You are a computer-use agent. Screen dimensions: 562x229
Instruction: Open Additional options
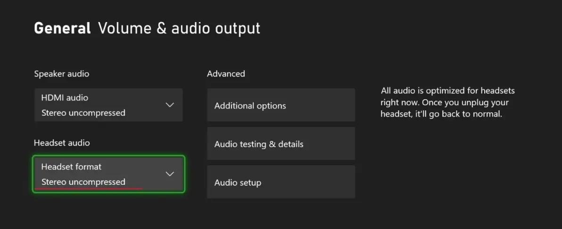tap(281, 105)
